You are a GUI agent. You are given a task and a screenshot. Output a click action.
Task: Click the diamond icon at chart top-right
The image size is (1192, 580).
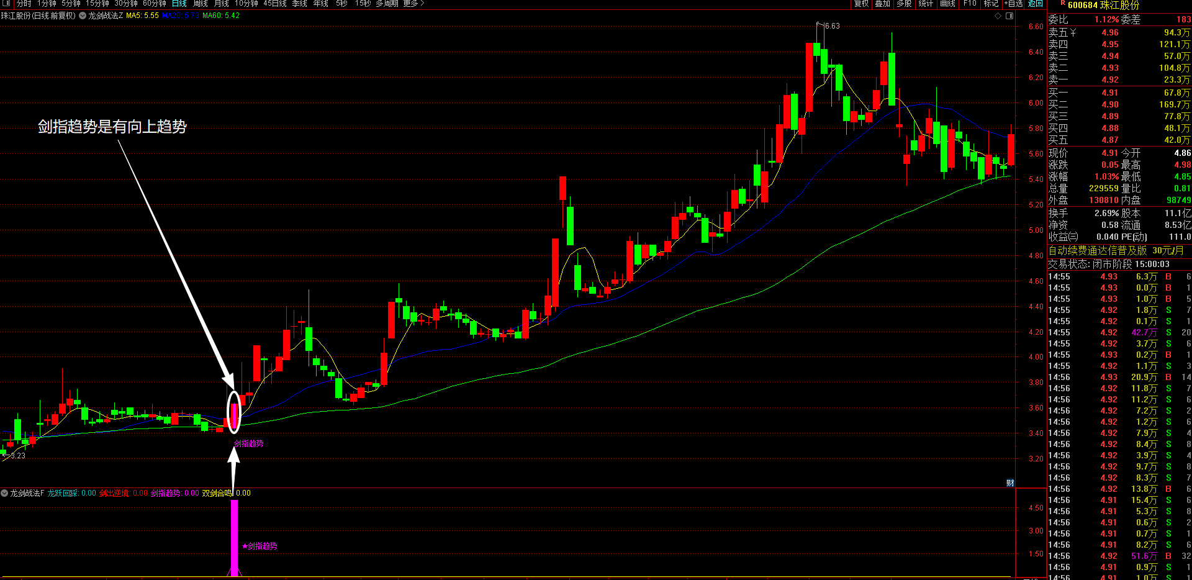pos(998,16)
